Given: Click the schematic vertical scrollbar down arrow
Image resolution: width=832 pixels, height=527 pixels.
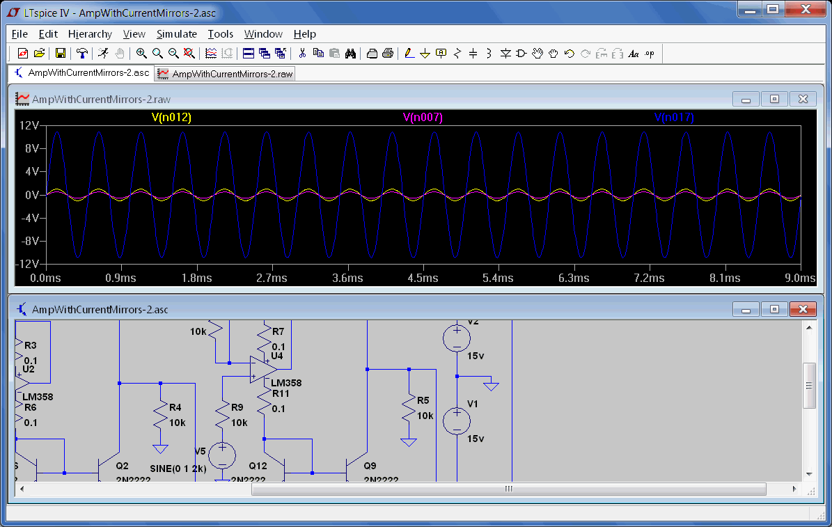Looking at the screenshot, I should click(808, 474).
